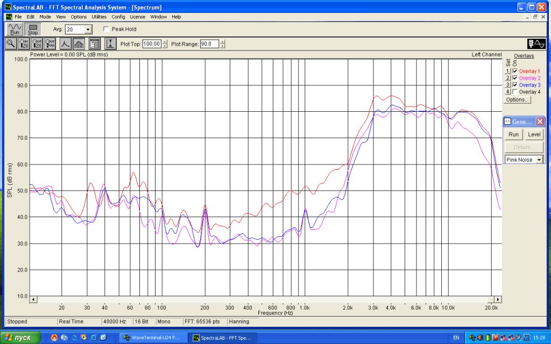Click the zoom out 2X icon
Viewport: 551px width, 344px height.
[x=37, y=44]
